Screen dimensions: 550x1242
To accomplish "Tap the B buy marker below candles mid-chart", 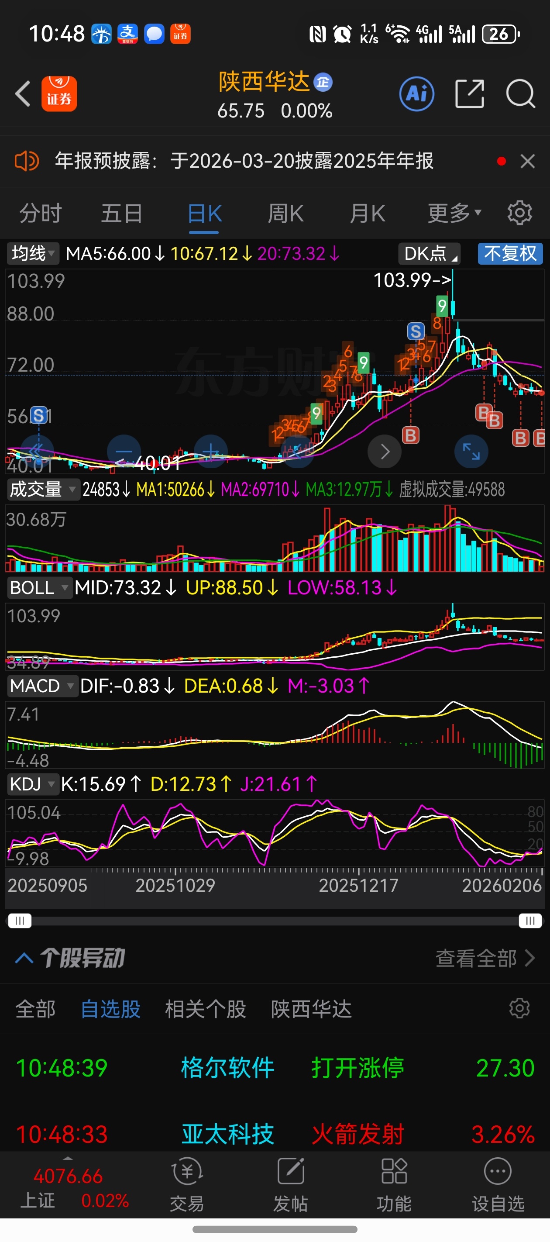I will pyautogui.click(x=411, y=435).
